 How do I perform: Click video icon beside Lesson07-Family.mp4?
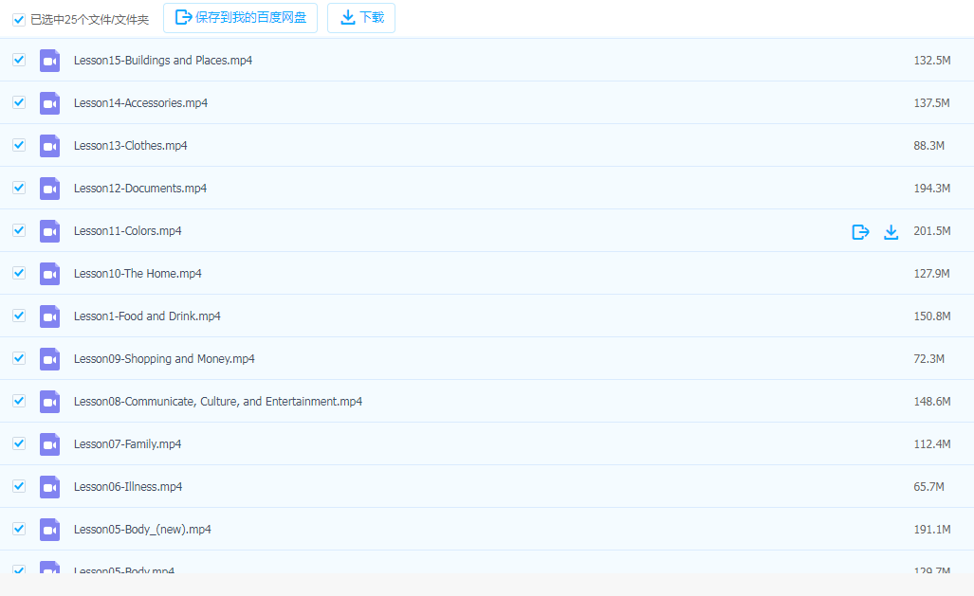tap(50, 444)
